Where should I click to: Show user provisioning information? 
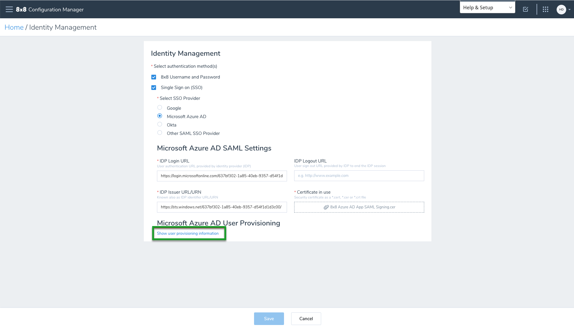pos(188,233)
